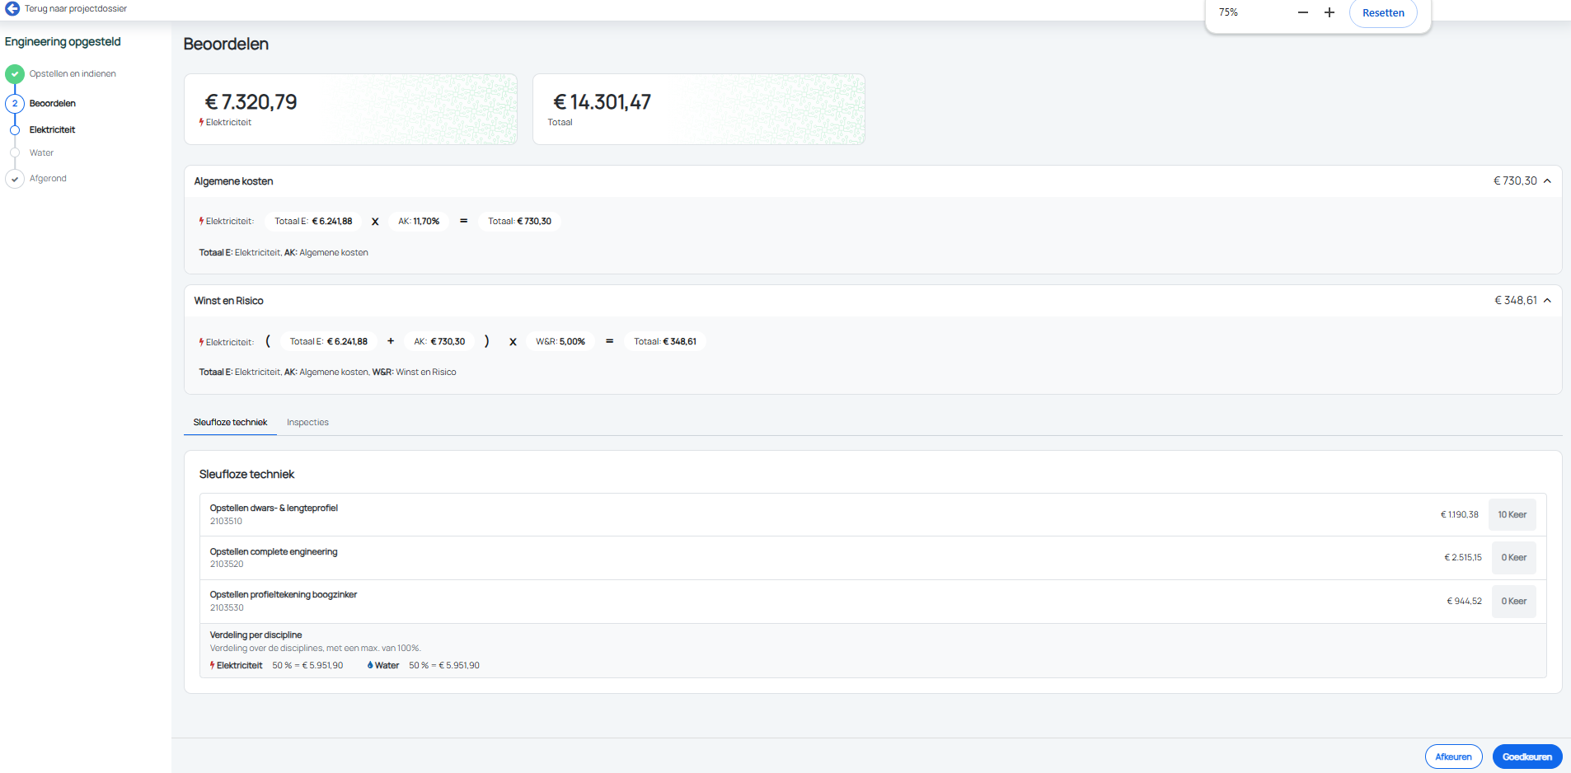Click '0 Keer' box for complete engineering
Viewport: 1571px width, 773px height.
1514,558
